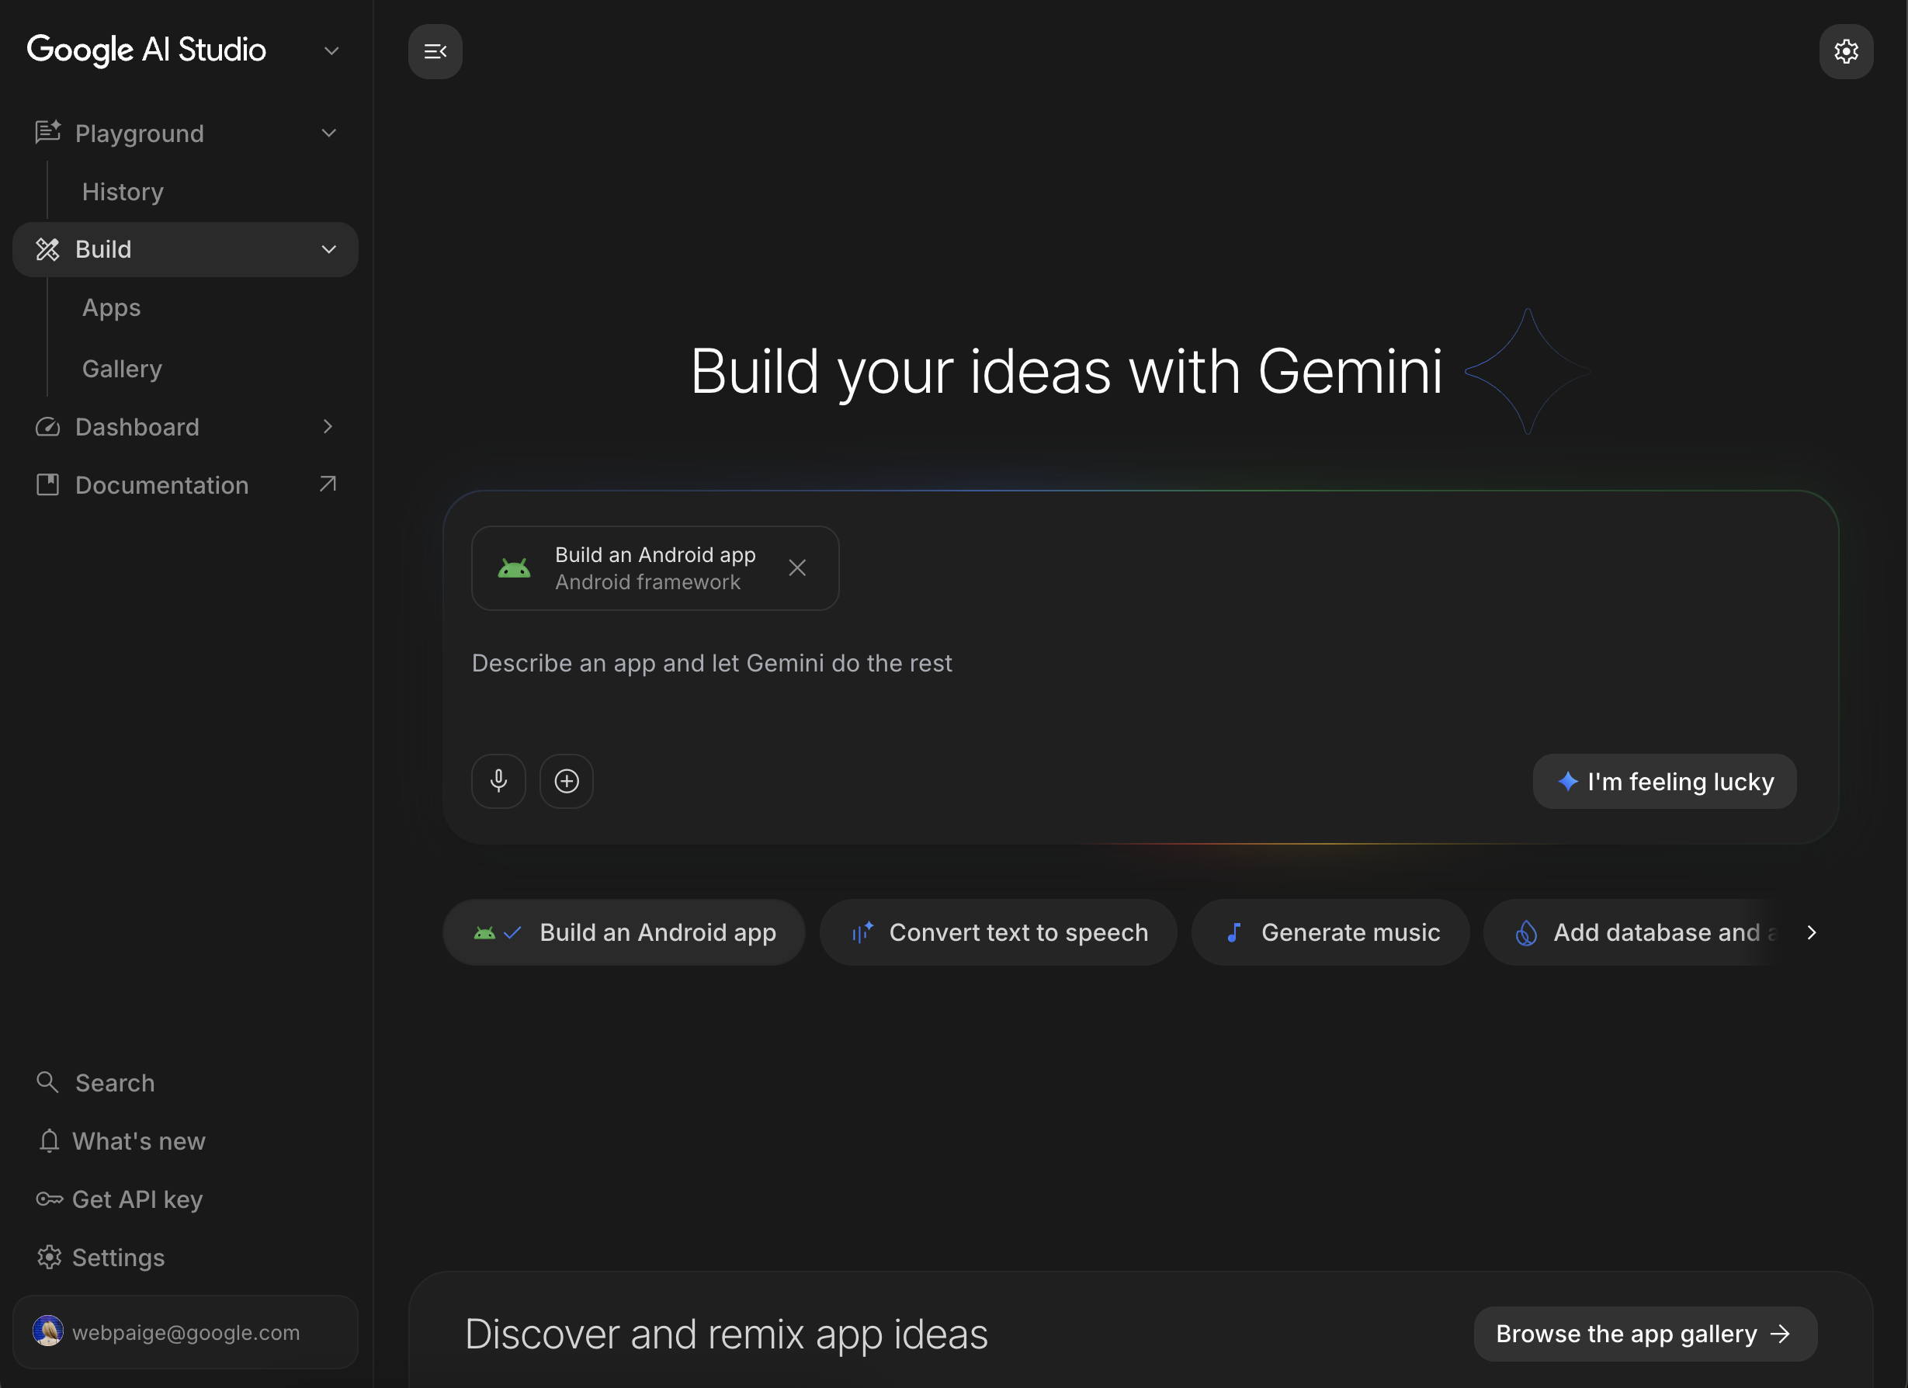Screen dimensions: 1908x1388
Task: Toggle the Convert text to speech chip
Action: [x=997, y=932]
